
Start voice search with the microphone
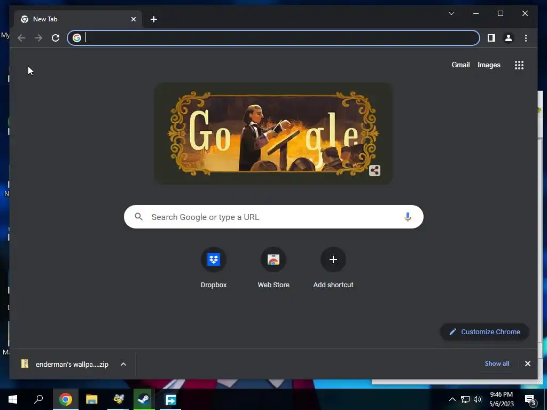pos(407,217)
